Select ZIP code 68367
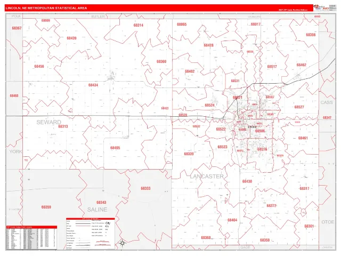 tap(17, 28)
